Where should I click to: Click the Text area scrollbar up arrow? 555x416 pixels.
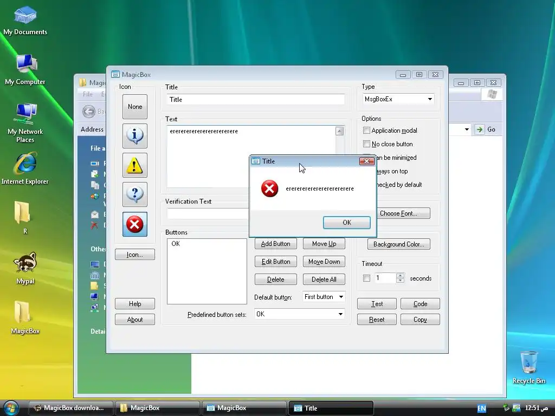coord(339,131)
